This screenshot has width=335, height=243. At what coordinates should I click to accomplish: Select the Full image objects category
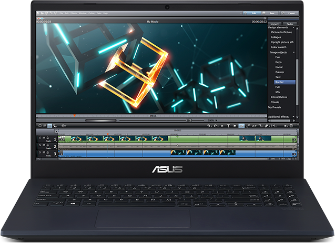(277, 87)
